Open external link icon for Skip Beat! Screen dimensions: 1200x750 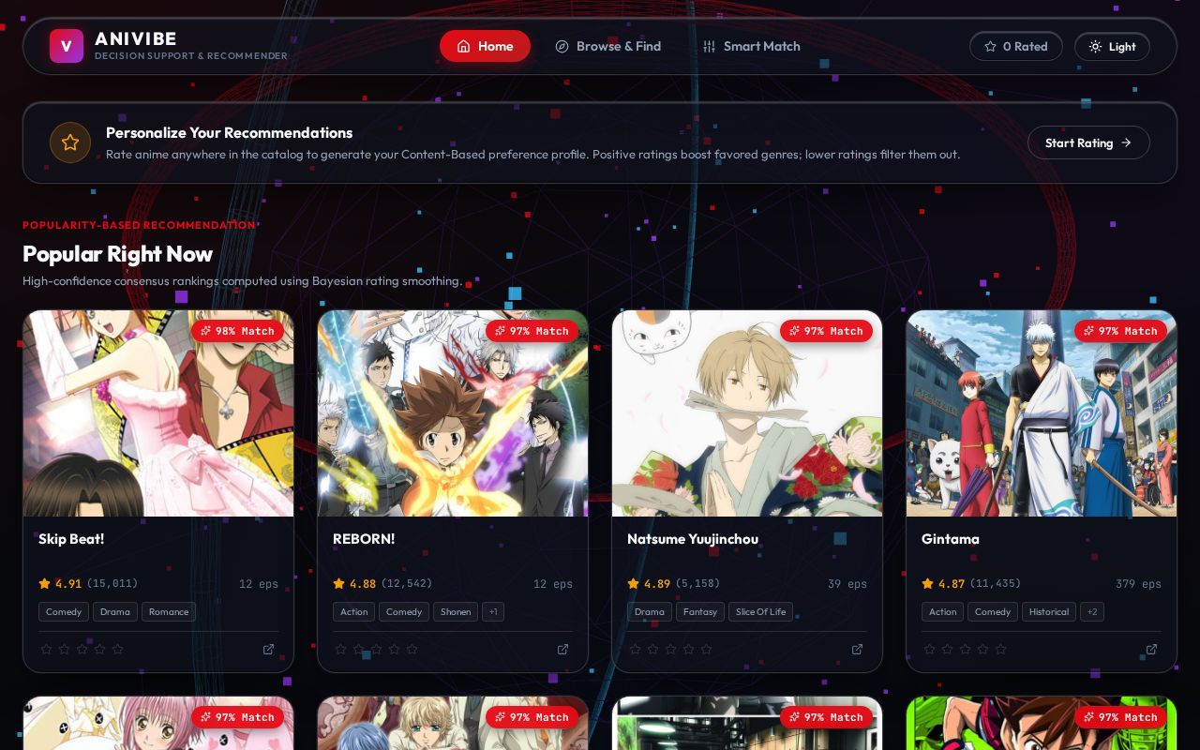click(x=269, y=649)
